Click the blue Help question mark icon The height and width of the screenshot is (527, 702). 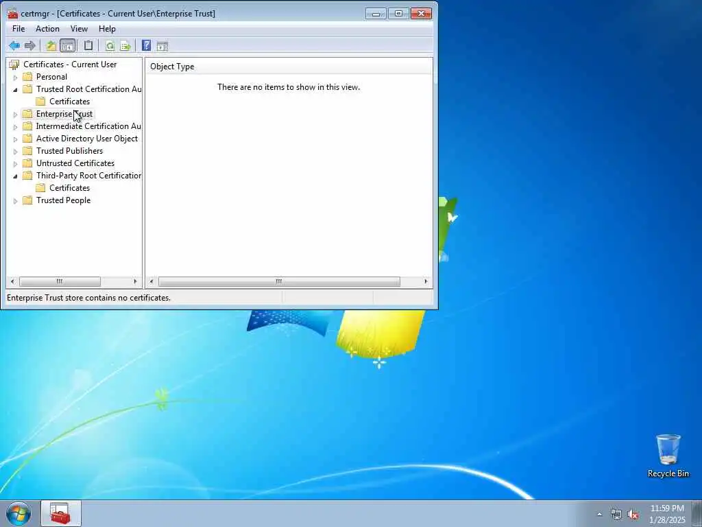[x=147, y=45]
